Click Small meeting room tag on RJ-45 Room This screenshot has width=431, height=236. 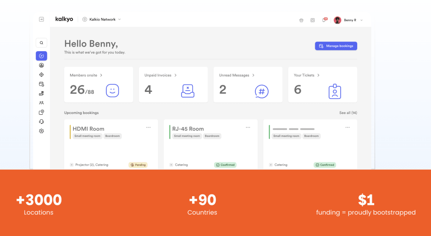[187, 136]
